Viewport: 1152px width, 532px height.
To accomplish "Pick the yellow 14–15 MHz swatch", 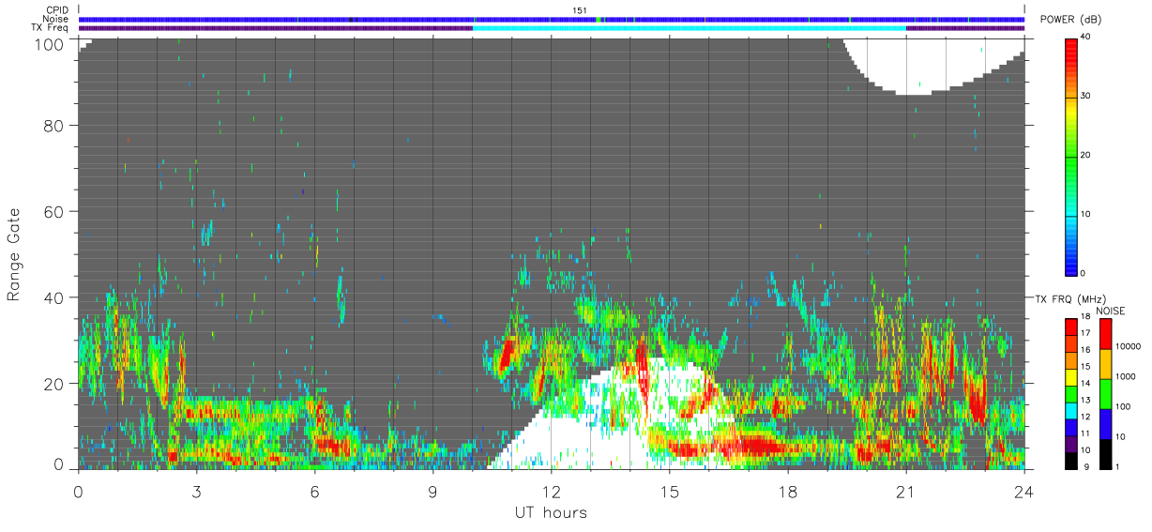I will tap(1072, 376).
